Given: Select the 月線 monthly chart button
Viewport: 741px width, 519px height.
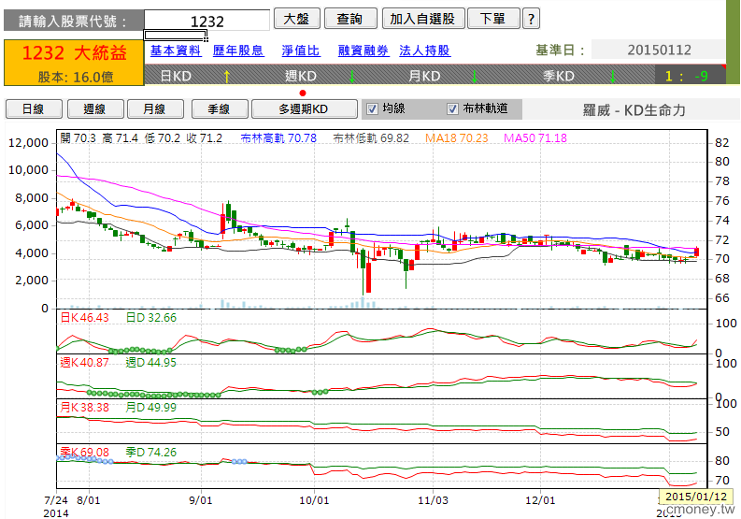Looking at the screenshot, I should coord(155,109).
